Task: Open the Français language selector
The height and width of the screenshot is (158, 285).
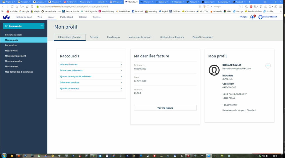Action: (x=243, y=17)
